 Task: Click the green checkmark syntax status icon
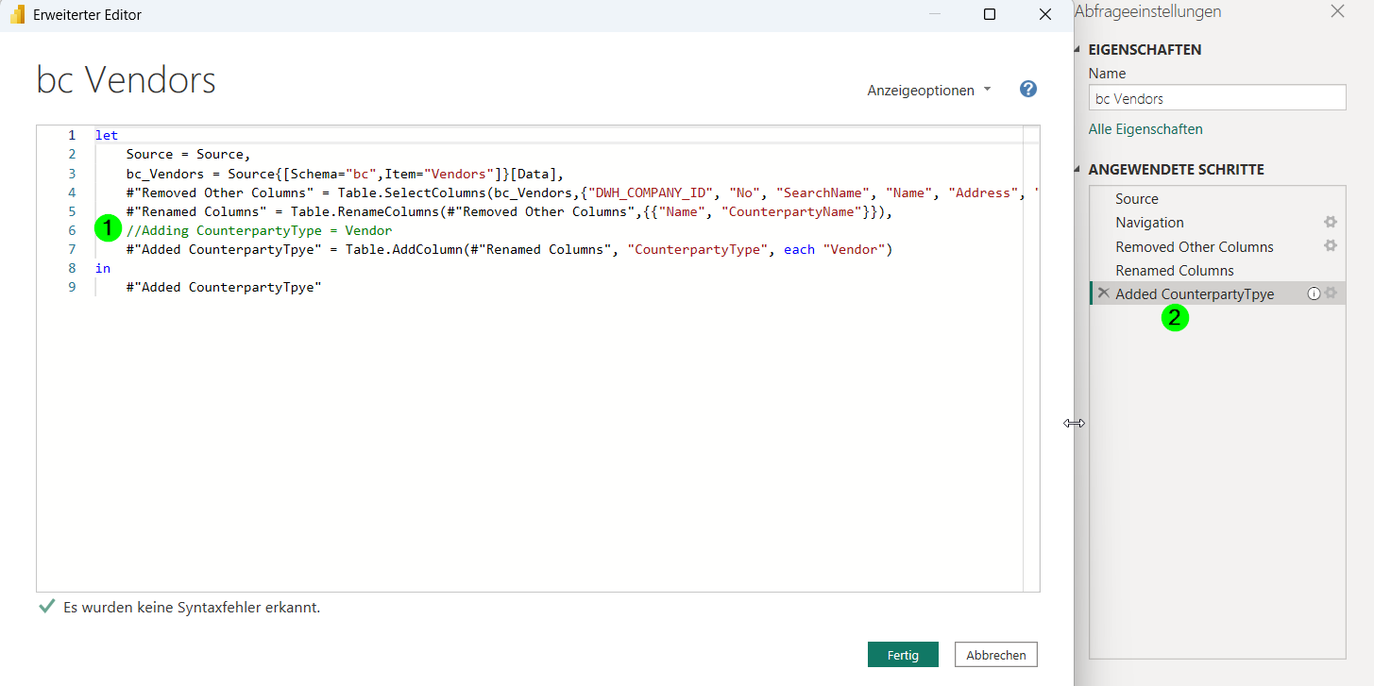pos(46,607)
